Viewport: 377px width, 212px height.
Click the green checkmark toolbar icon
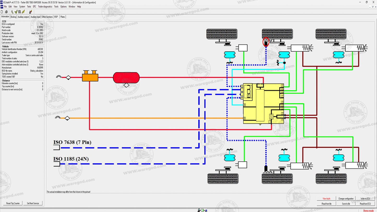16,12
